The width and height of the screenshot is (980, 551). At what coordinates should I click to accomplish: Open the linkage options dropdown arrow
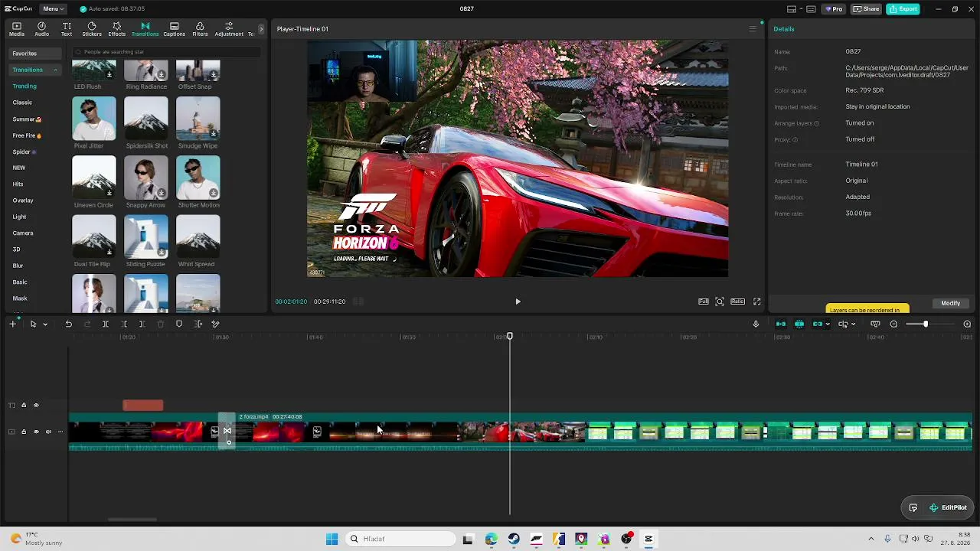pos(828,324)
